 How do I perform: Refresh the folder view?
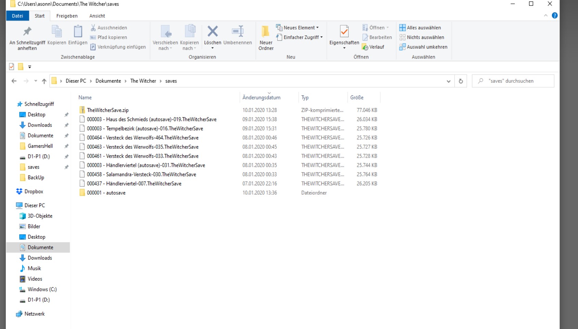pyautogui.click(x=461, y=81)
